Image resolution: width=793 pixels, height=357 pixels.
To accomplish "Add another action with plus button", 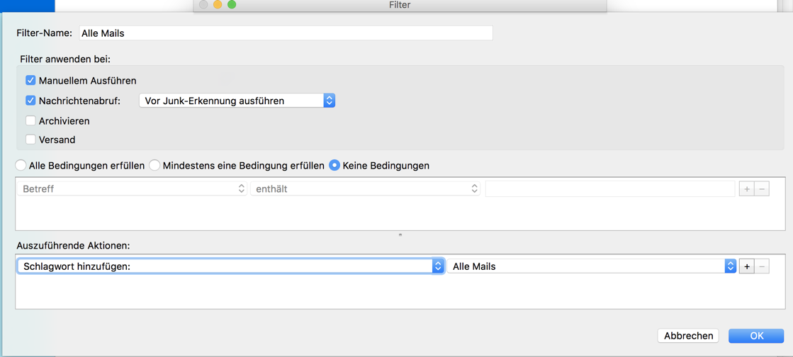I will click(746, 266).
